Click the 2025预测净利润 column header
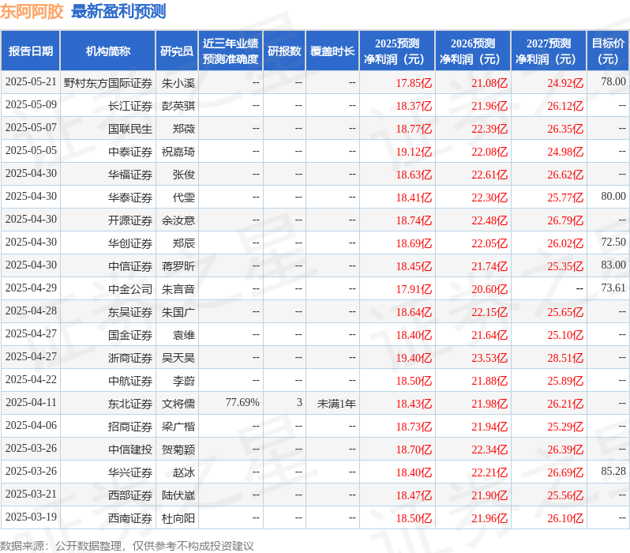This screenshot has height=553, width=630. coord(396,51)
